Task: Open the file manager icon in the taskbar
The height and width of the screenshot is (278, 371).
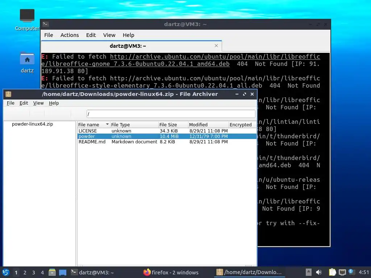Action: click(52, 272)
